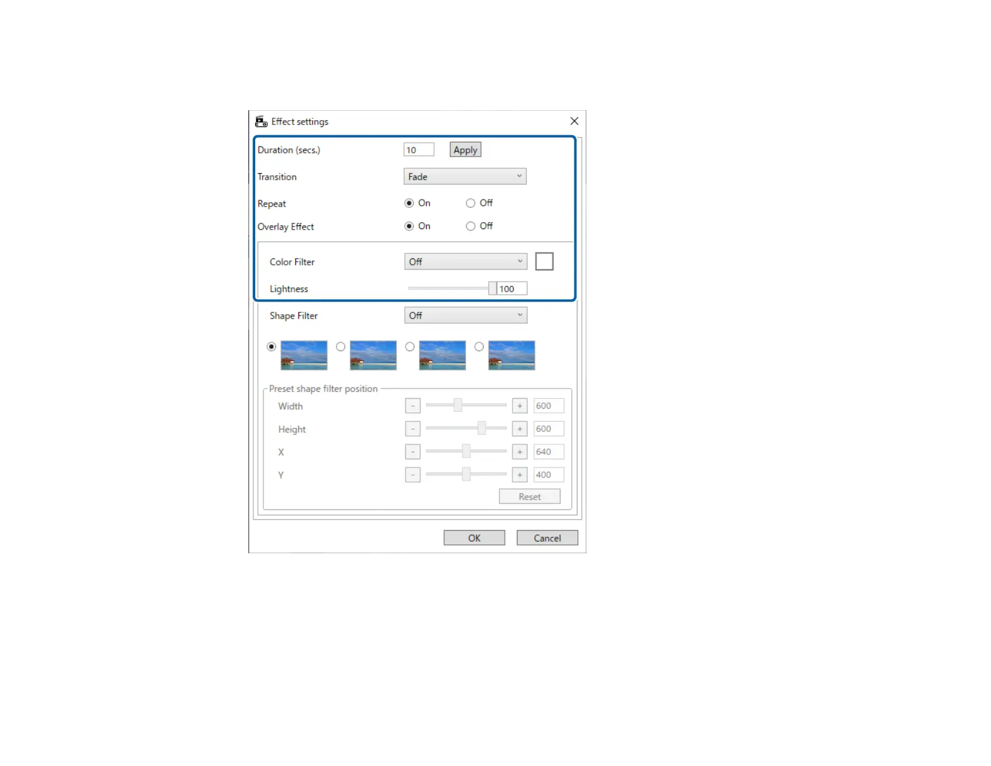
Task: Click the Width minus button
Action: point(413,406)
